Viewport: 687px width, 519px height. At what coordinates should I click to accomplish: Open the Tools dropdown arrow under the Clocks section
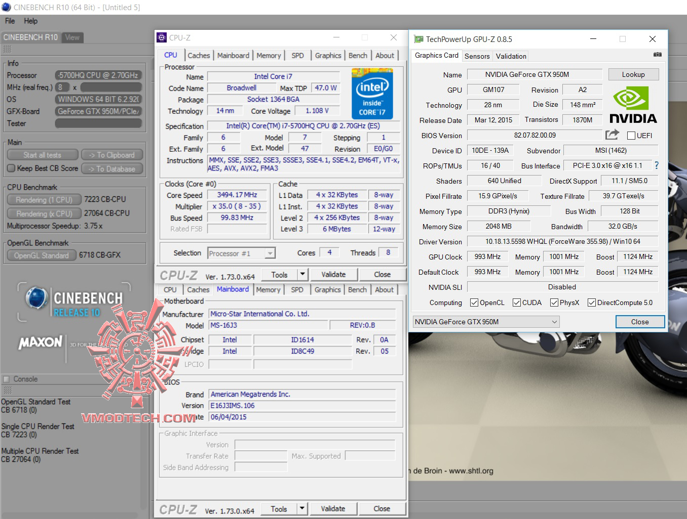point(302,274)
